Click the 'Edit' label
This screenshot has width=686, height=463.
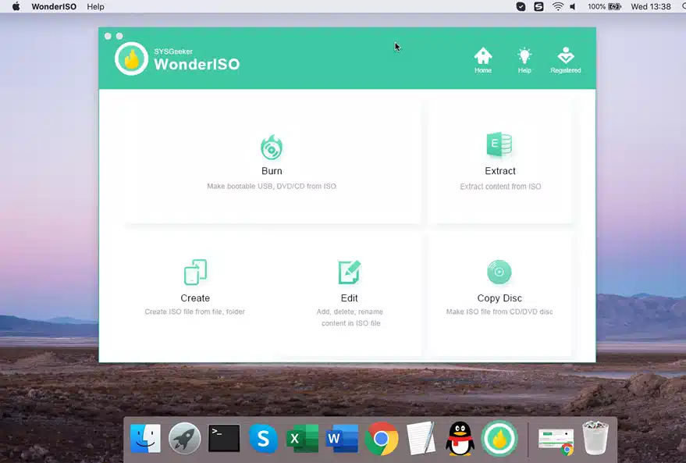(349, 298)
